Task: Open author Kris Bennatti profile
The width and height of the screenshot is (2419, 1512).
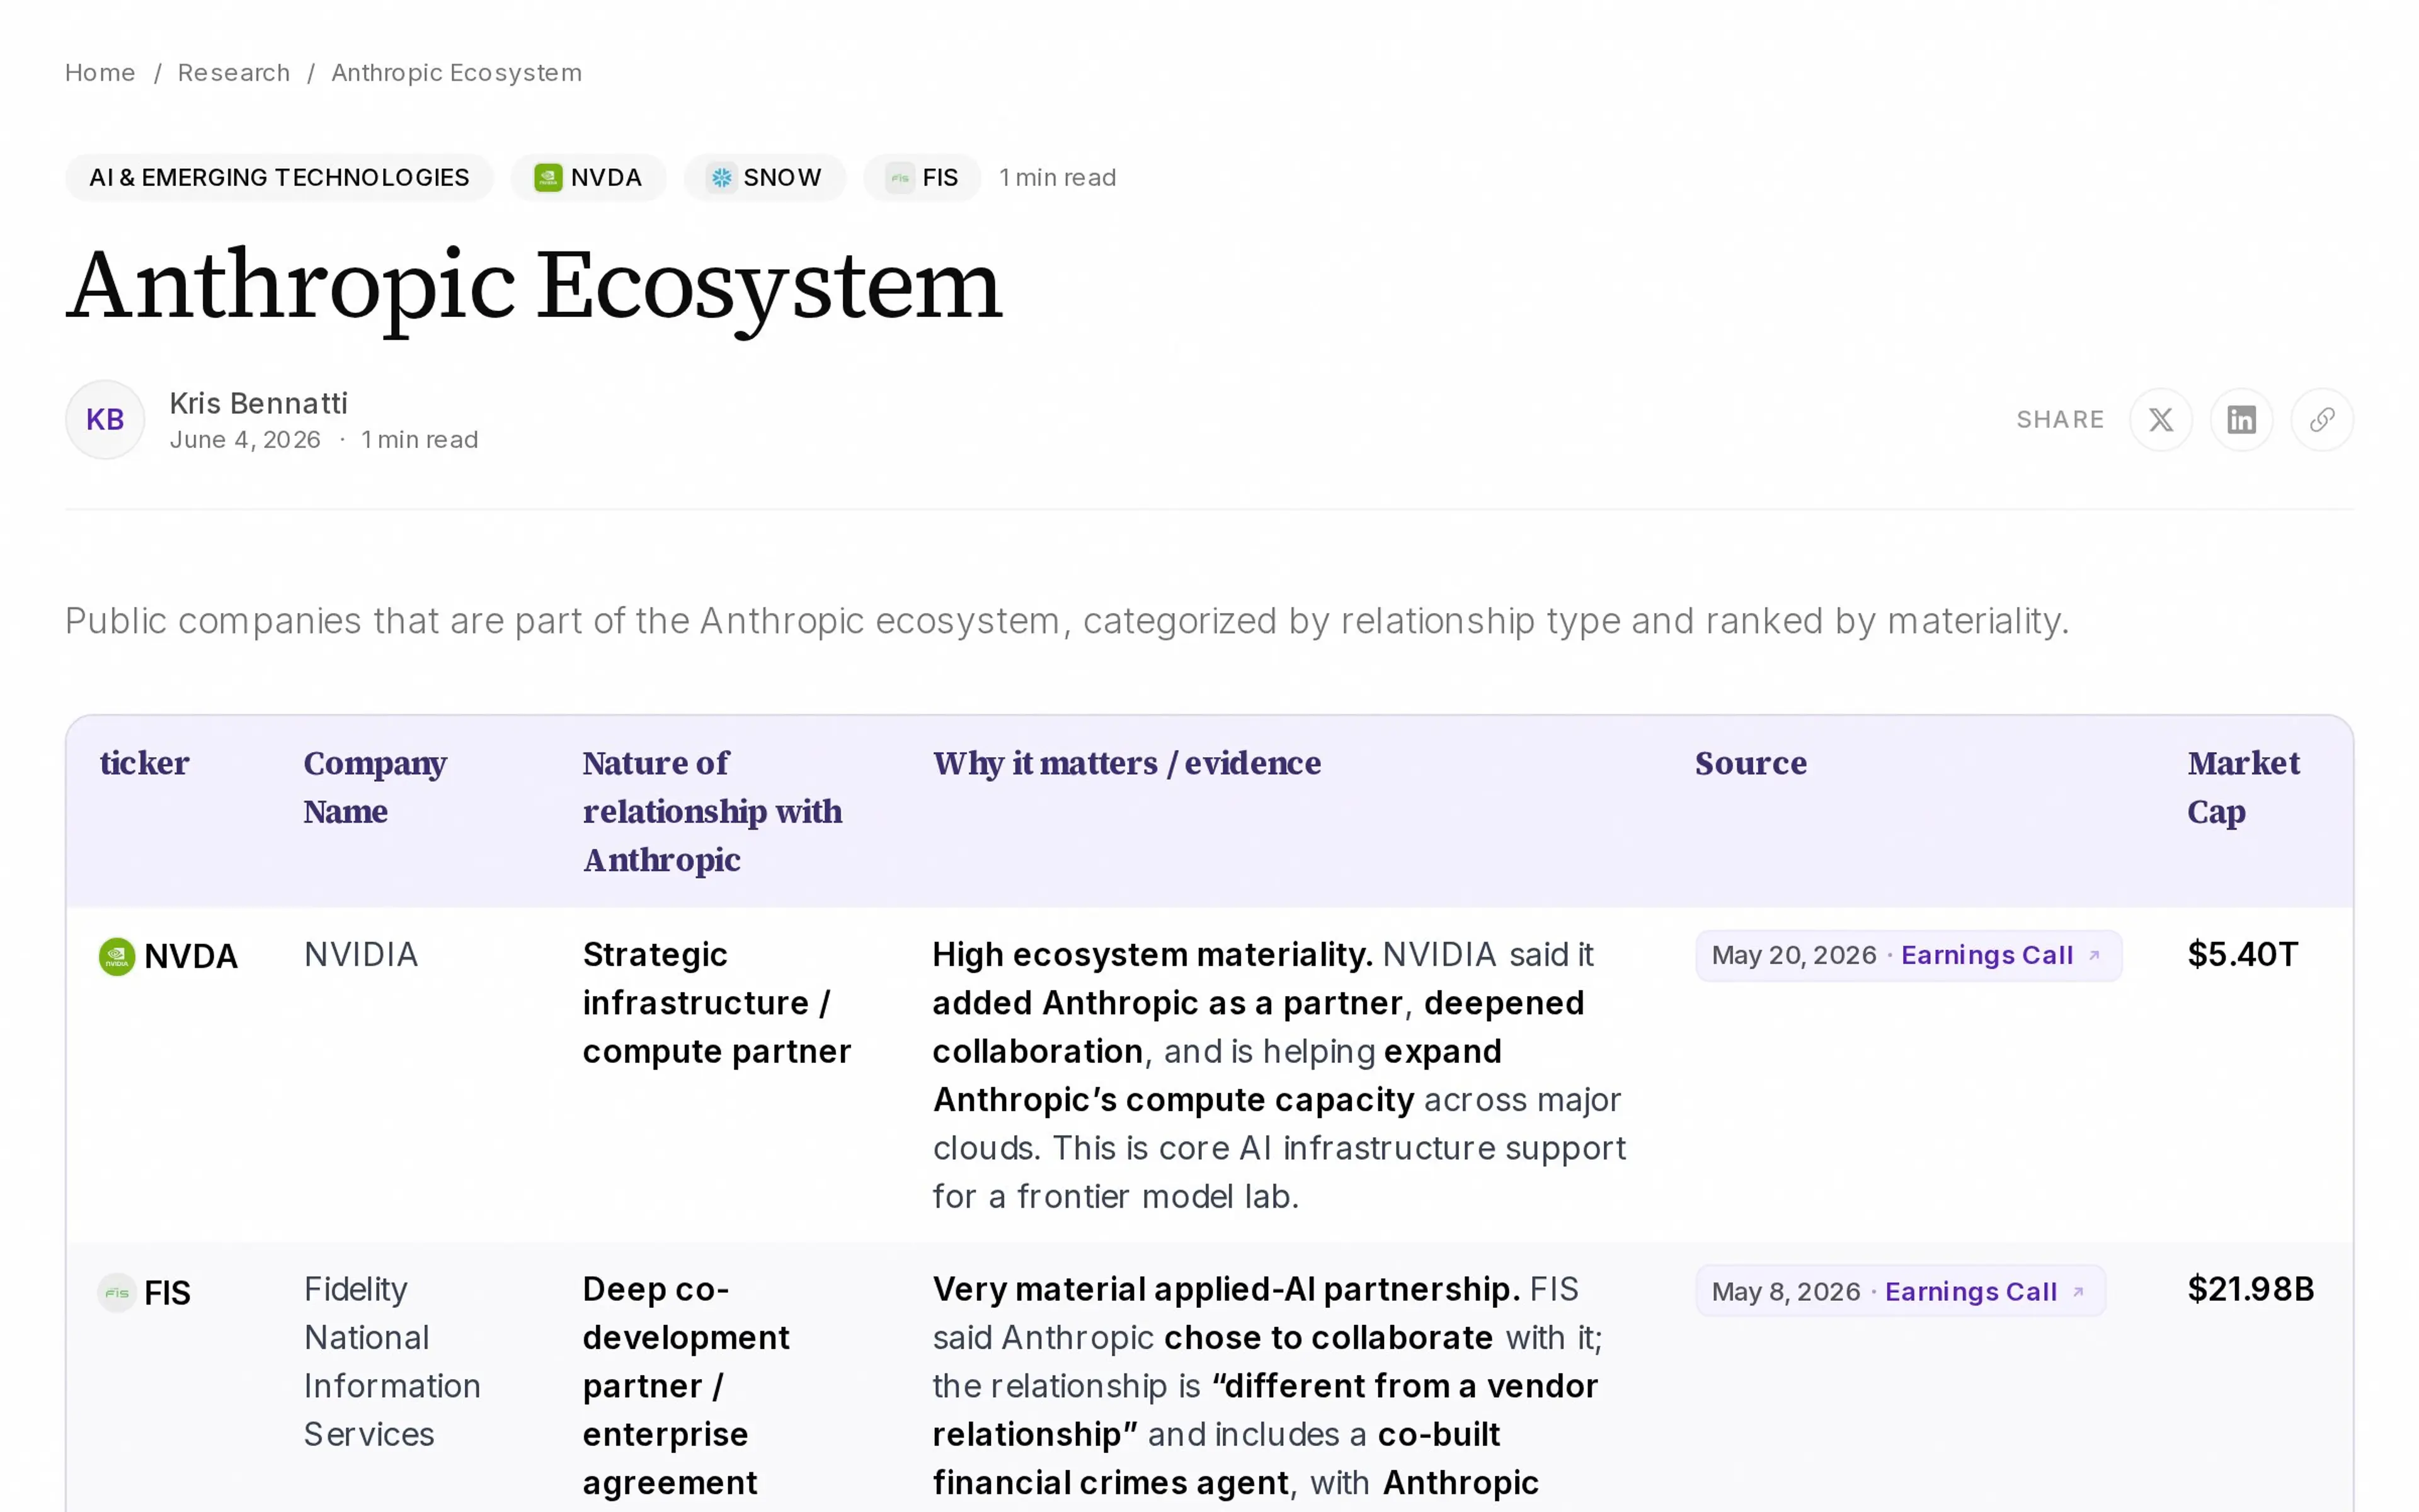Action: coord(259,403)
